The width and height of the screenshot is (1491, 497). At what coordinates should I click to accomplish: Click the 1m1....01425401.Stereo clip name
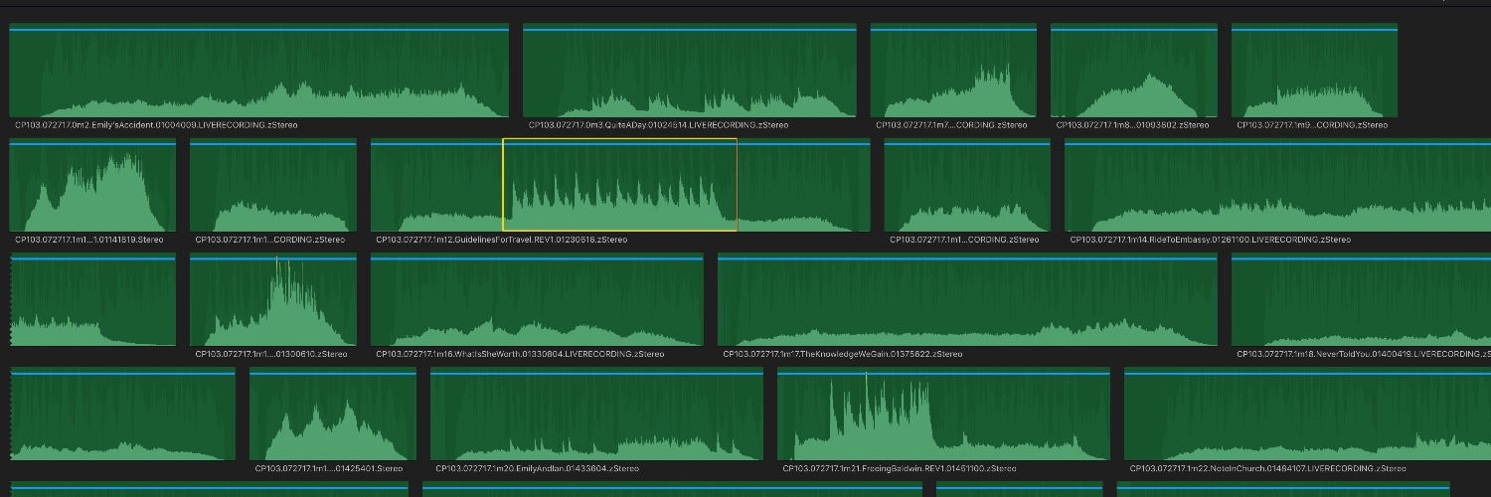click(x=329, y=468)
